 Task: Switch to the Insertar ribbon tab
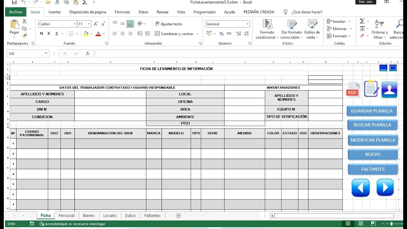point(55,12)
